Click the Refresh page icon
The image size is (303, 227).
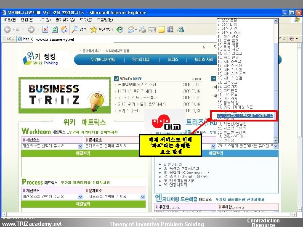coord(55,29)
